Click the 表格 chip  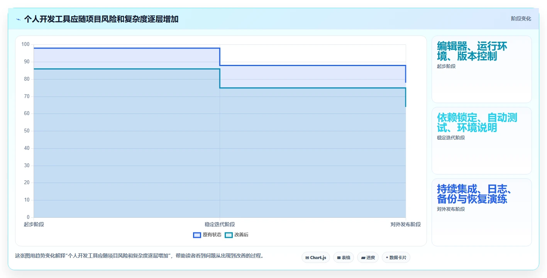pos(344,258)
